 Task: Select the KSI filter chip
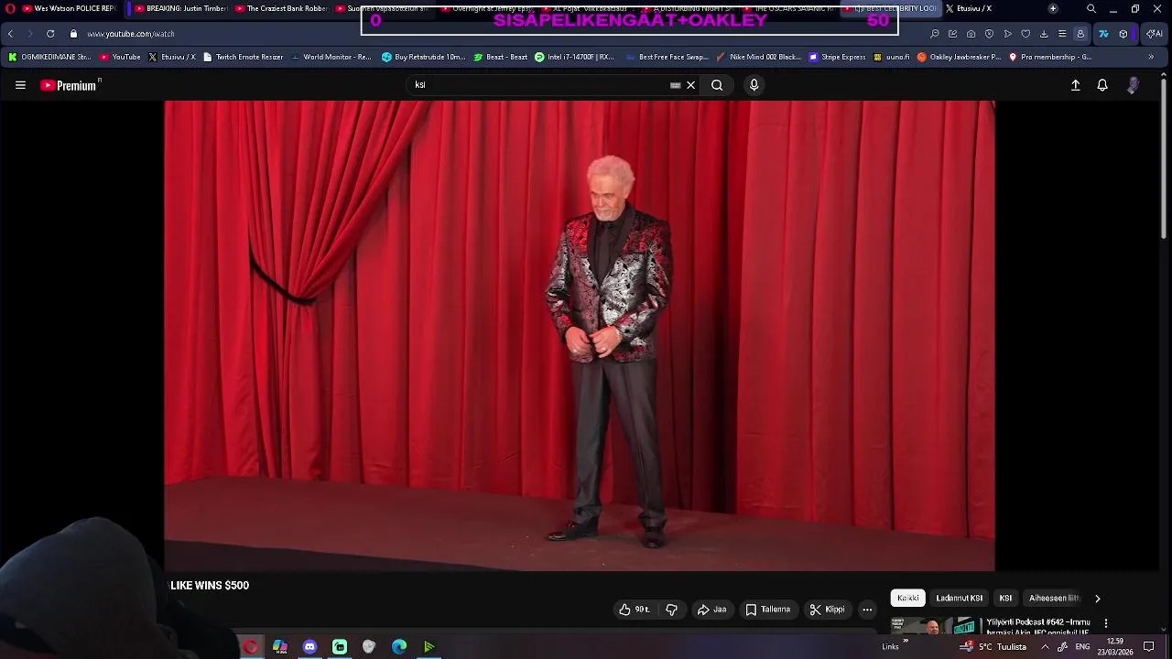tap(1005, 598)
